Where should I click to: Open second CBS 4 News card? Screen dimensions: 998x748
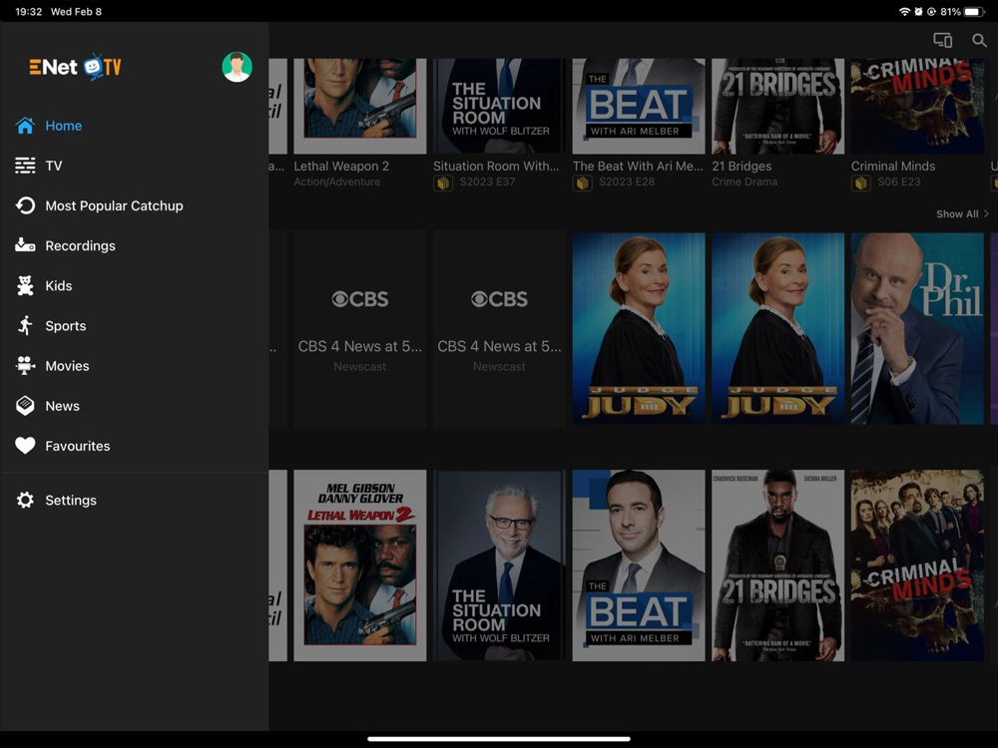tap(499, 328)
